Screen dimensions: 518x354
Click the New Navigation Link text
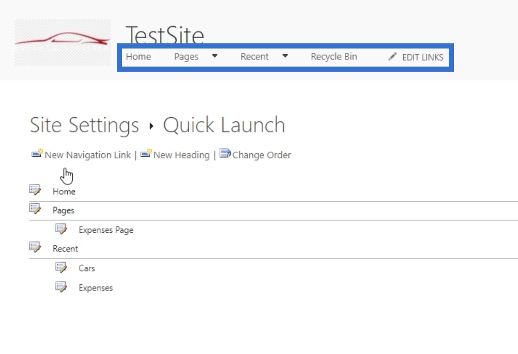88,155
